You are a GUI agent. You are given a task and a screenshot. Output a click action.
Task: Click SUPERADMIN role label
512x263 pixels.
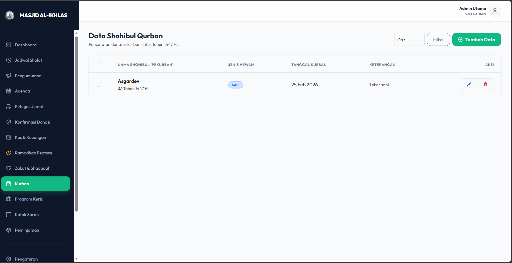(475, 14)
